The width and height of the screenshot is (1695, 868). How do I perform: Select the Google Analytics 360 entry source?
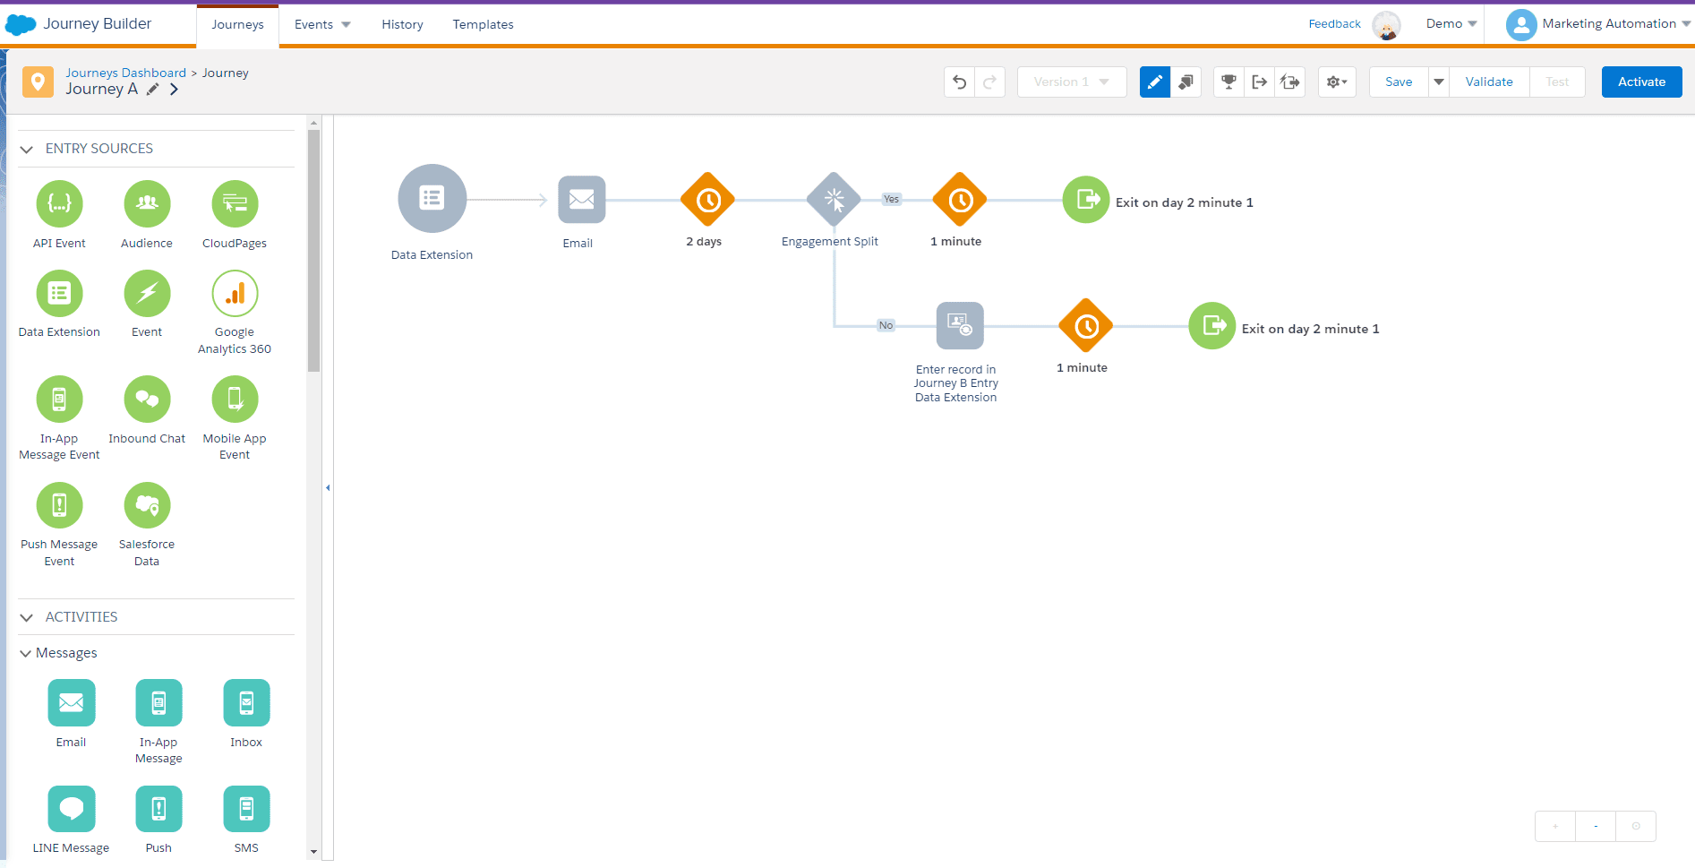click(x=235, y=294)
